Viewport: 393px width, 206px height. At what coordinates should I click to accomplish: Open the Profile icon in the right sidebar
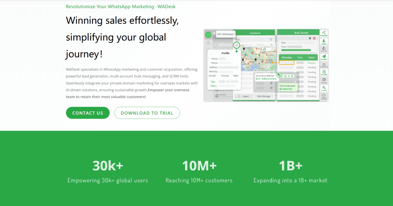(x=324, y=73)
